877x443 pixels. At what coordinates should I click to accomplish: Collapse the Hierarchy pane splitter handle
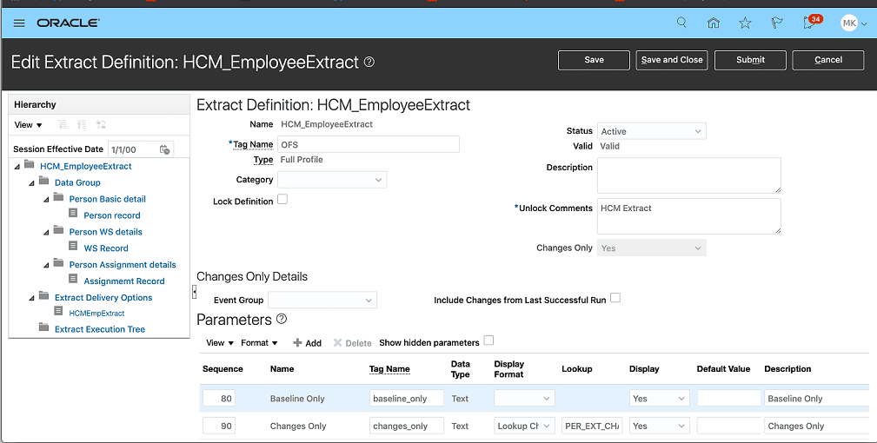pyautogui.click(x=194, y=291)
